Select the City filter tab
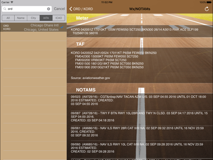This screenshot has width=213, height=160. 34,18
